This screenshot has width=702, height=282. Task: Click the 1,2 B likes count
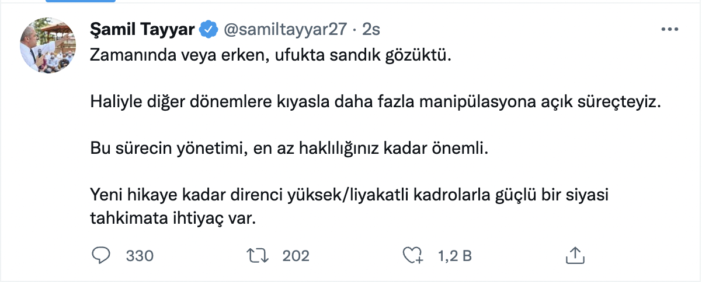pyautogui.click(x=455, y=255)
